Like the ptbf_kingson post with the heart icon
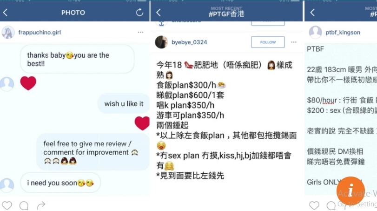 314,205
